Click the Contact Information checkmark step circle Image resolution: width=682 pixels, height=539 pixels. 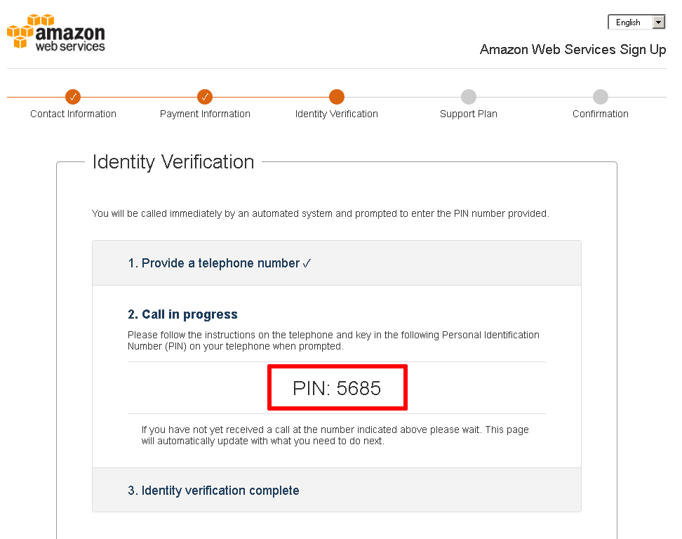73,97
